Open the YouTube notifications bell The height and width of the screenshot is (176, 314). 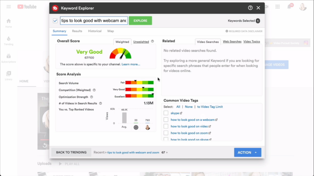coord(289,7)
